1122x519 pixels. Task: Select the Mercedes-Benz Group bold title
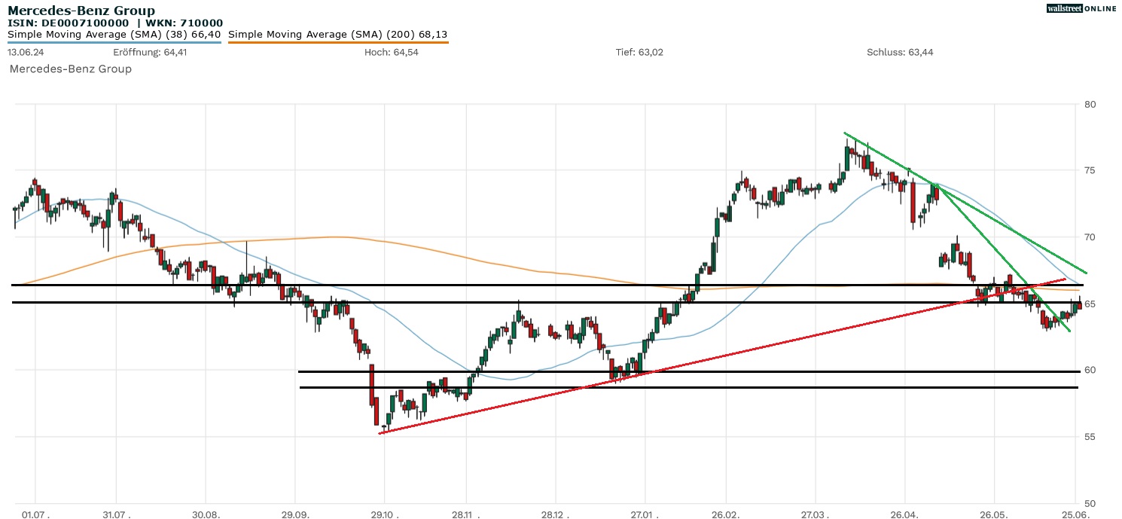point(81,11)
